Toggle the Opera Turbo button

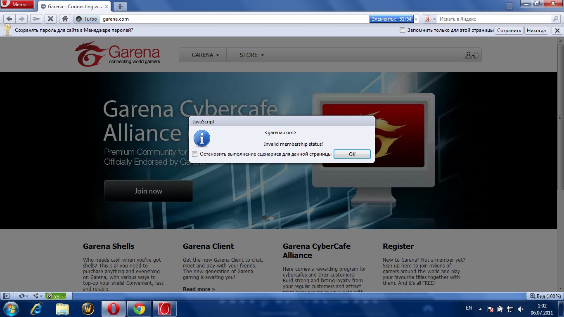click(x=86, y=19)
